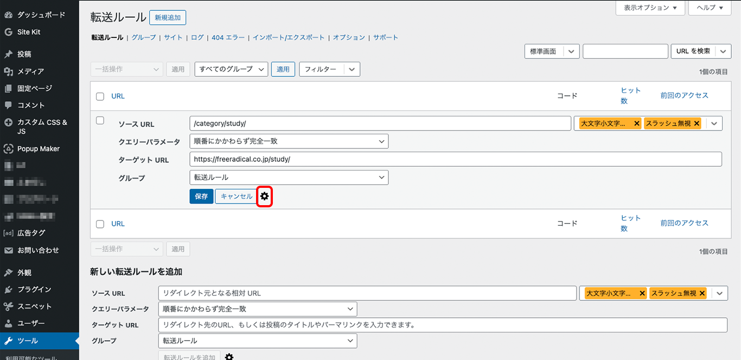Click the 新規追加 button
This screenshot has width=741, height=360.
(x=168, y=18)
